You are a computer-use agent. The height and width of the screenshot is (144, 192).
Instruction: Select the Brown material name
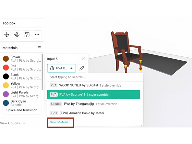click(15, 57)
